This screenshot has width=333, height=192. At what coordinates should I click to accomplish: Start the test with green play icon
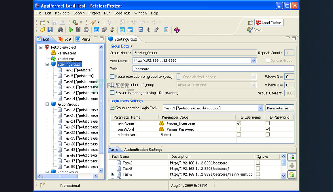coord(71,30)
